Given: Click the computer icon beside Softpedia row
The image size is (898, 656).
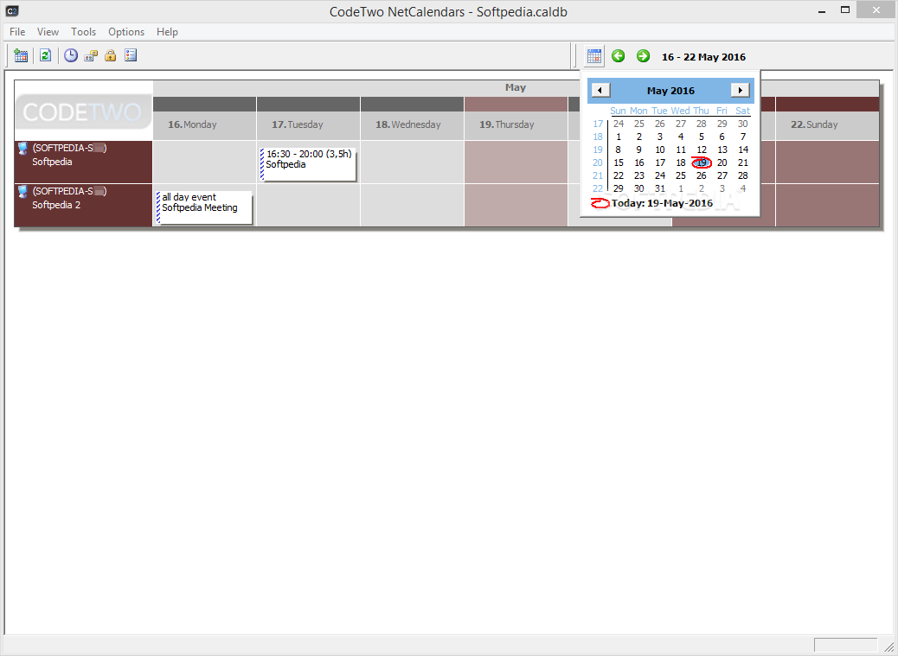Looking at the screenshot, I should click(22, 149).
